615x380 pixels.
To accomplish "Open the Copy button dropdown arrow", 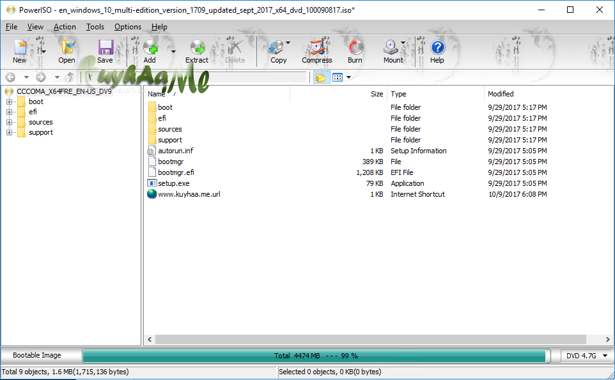I will 288,43.
